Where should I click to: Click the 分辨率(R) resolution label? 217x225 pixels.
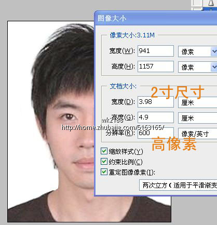tap(120, 133)
